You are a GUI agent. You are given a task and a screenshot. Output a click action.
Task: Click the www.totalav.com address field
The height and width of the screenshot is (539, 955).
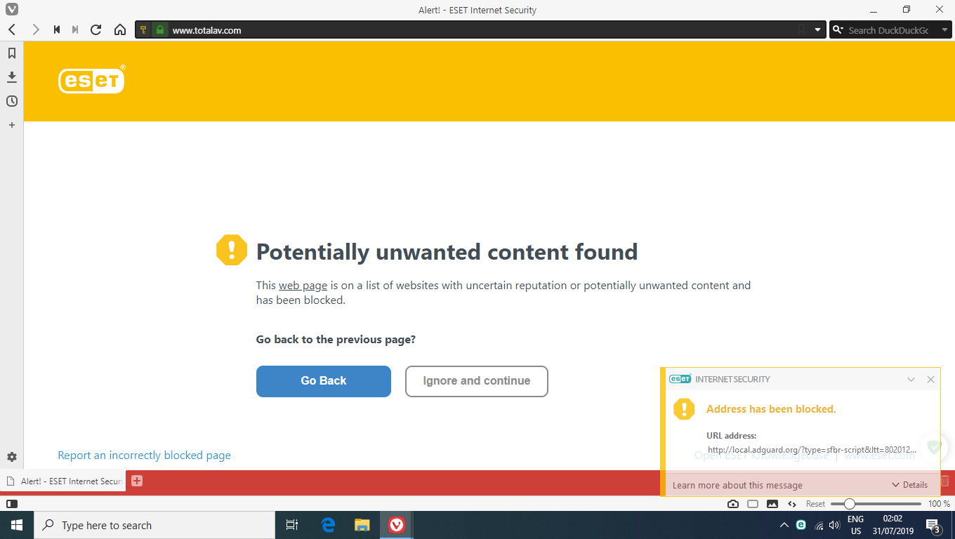pyautogui.click(x=481, y=30)
